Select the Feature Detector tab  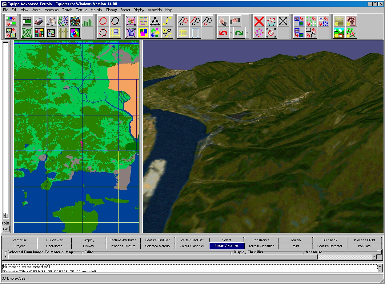coord(330,246)
